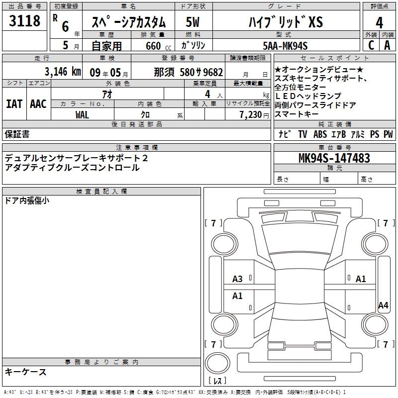Click the fuel type ガソリン

pyautogui.click(x=193, y=45)
